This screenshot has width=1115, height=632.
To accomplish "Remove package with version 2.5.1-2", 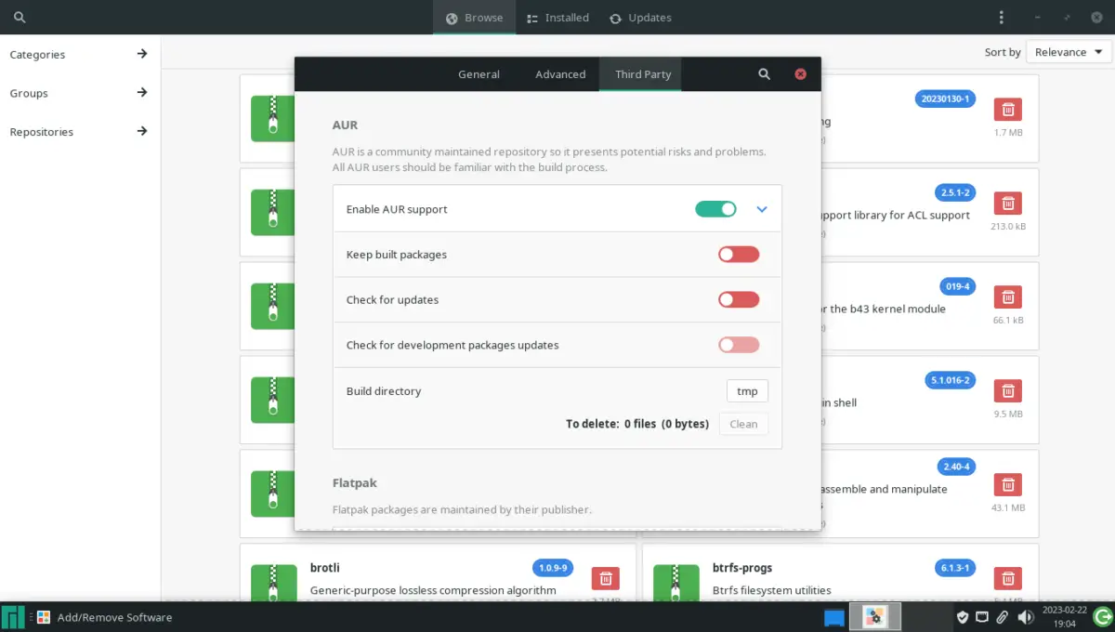I will (1008, 204).
